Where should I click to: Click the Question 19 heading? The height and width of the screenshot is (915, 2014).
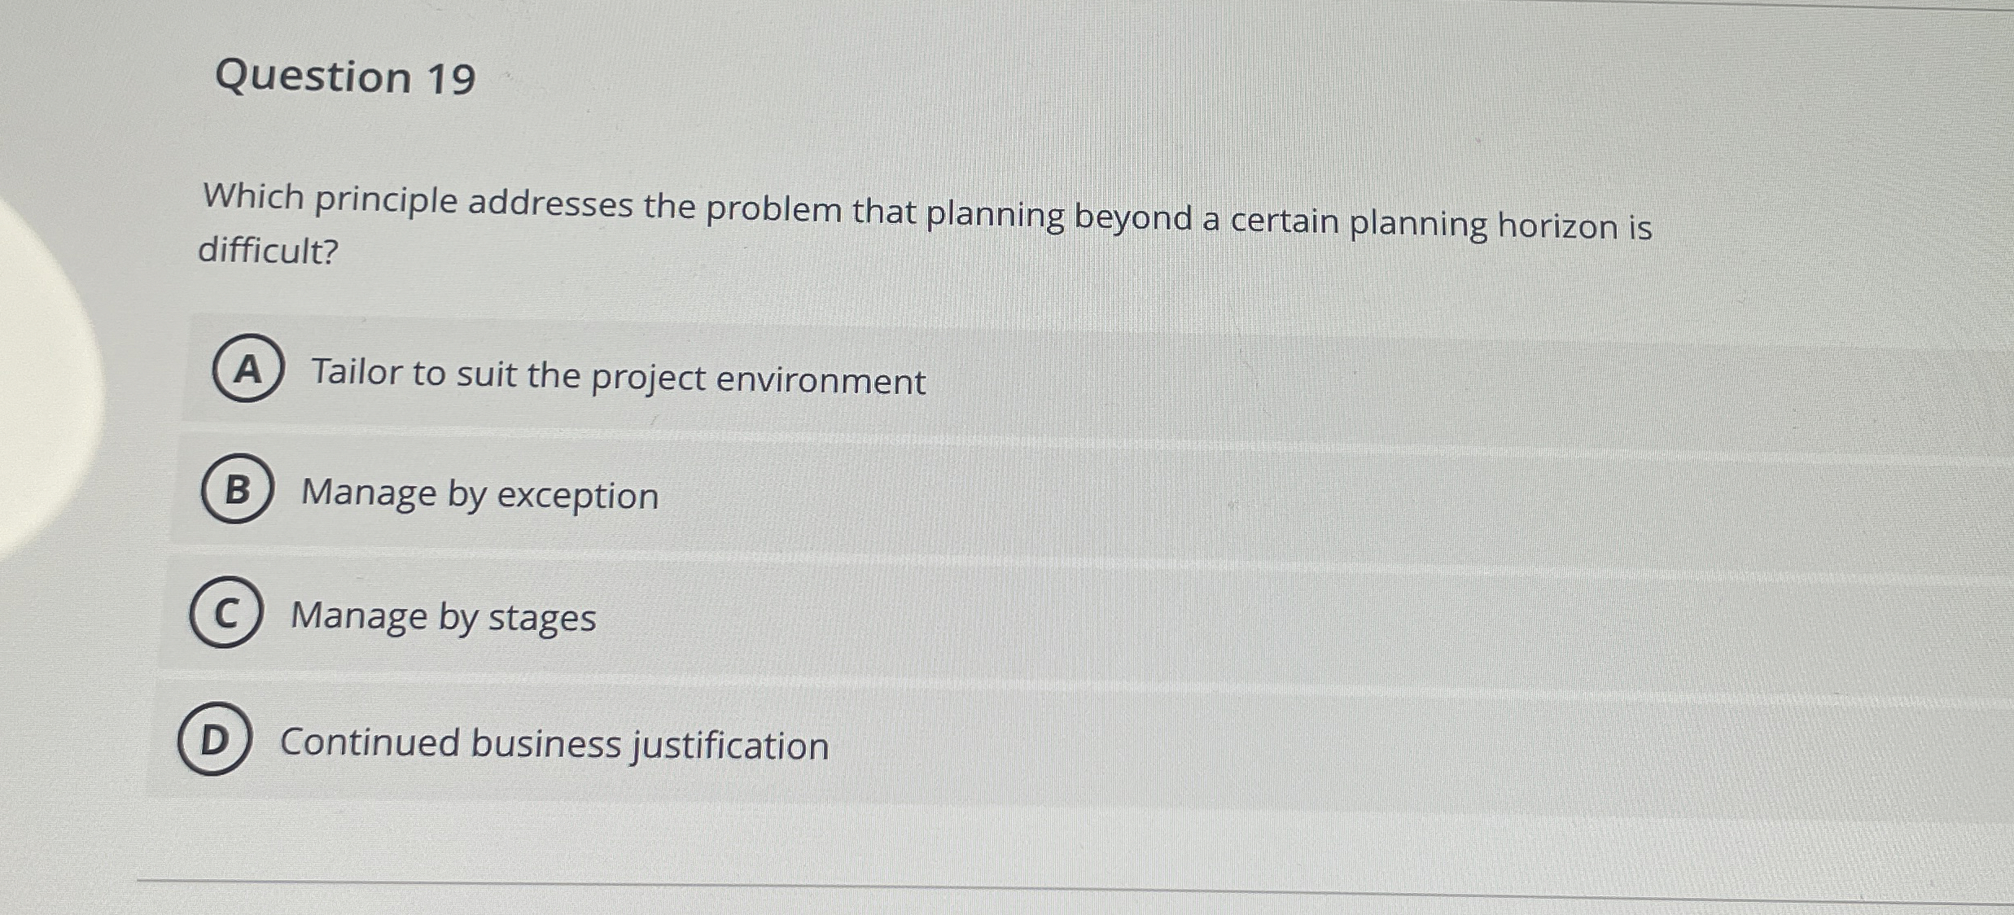click(x=343, y=78)
